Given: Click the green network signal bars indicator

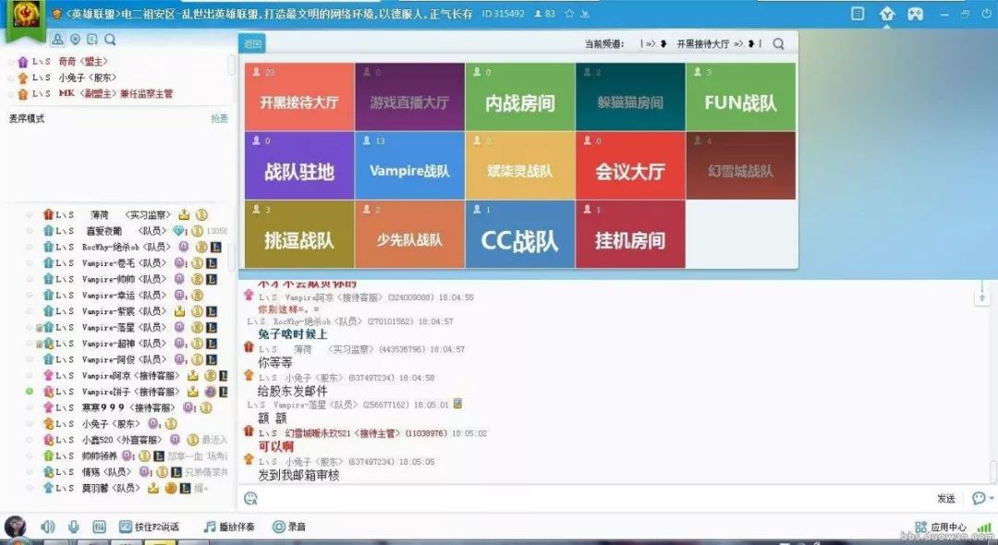Looking at the screenshot, I should pyautogui.click(x=985, y=527).
